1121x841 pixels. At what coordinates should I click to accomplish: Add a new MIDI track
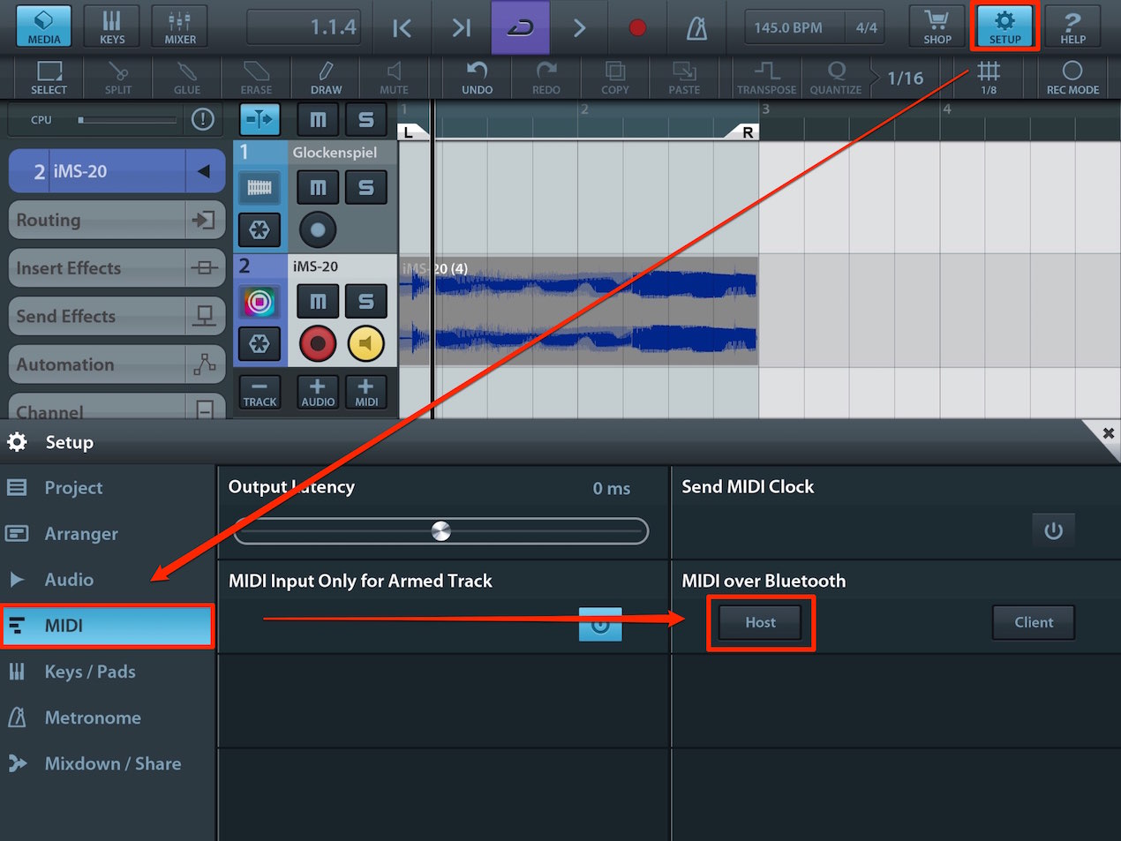pyautogui.click(x=365, y=392)
